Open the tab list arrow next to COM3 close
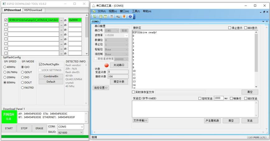The image size is (270, 141). (x=263, y=21)
